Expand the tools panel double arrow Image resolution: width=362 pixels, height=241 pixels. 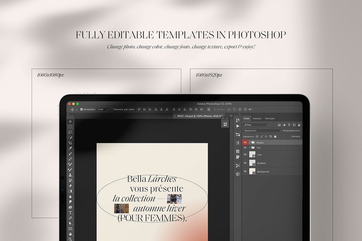pos(68,114)
